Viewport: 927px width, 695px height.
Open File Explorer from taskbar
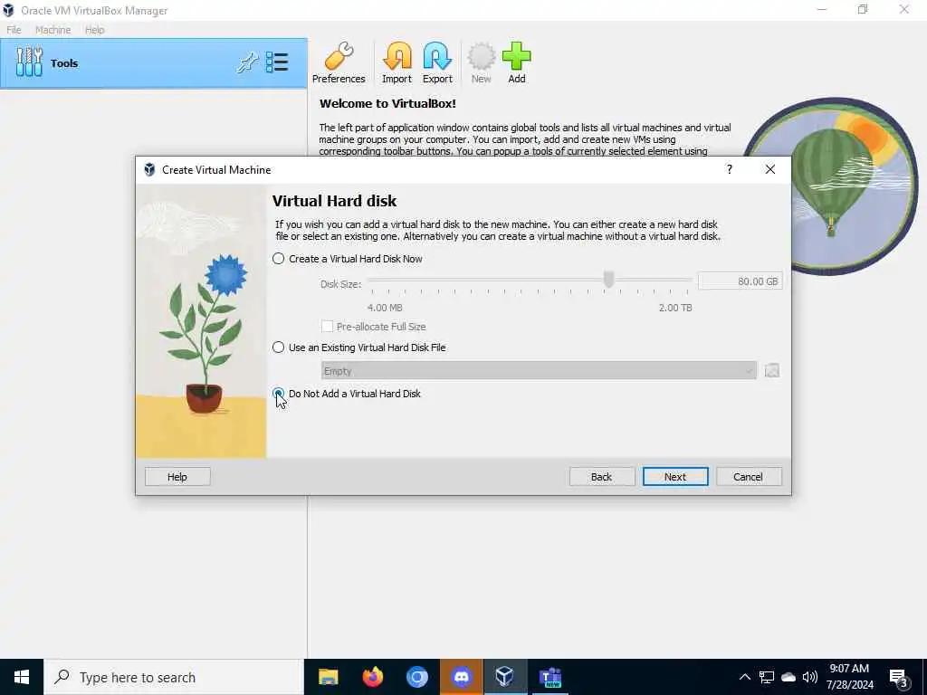click(x=328, y=677)
